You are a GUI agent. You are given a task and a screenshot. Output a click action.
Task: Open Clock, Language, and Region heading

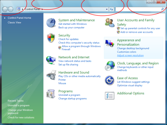138,63
